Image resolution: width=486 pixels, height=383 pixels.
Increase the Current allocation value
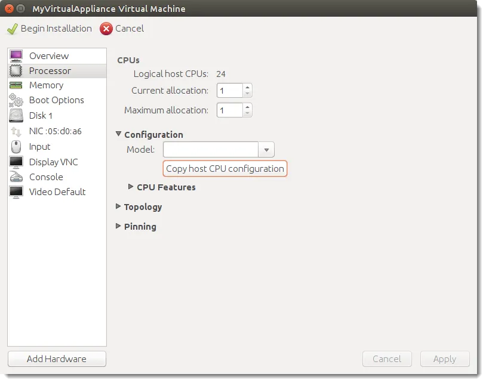click(x=247, y=88)
